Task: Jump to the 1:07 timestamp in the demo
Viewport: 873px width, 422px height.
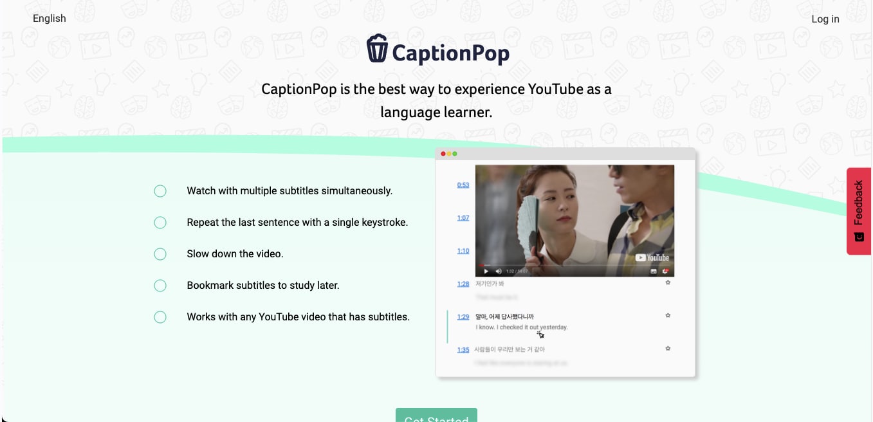Action: [463, 218]
